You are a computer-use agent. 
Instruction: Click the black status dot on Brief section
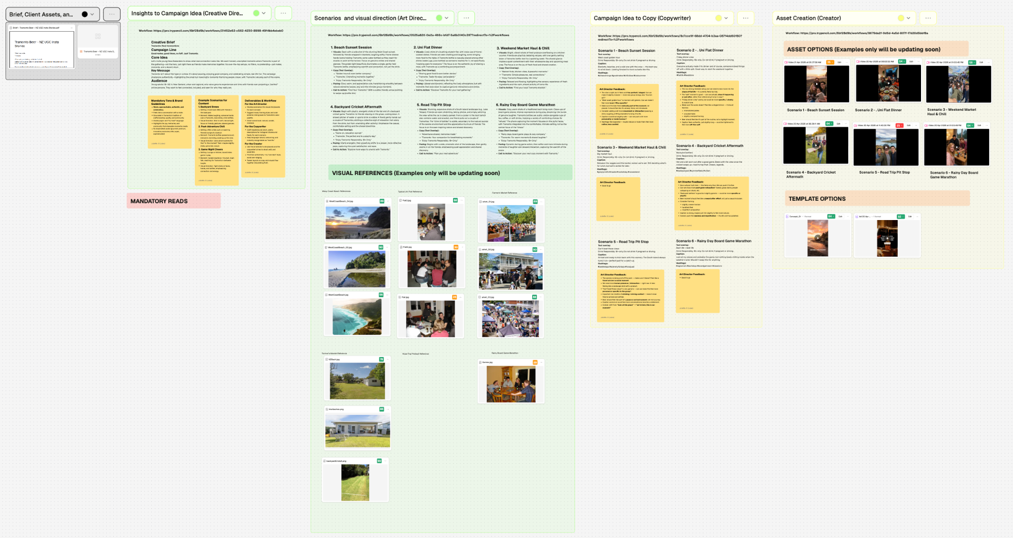click(85, 14)
